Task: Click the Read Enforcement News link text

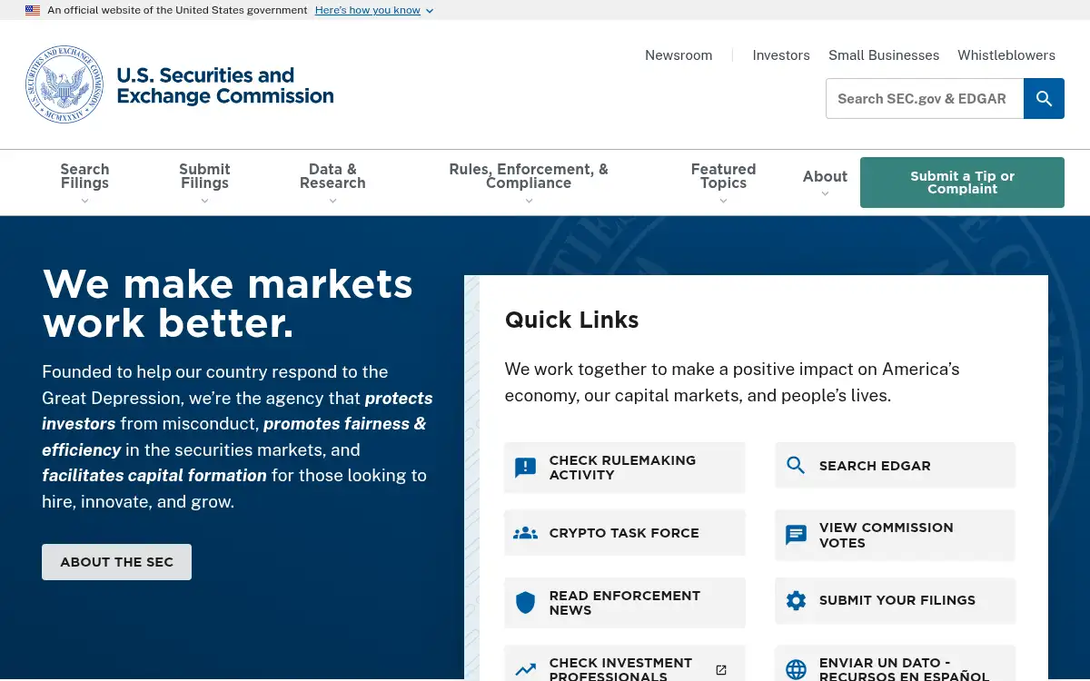Action: pos(625,603)
